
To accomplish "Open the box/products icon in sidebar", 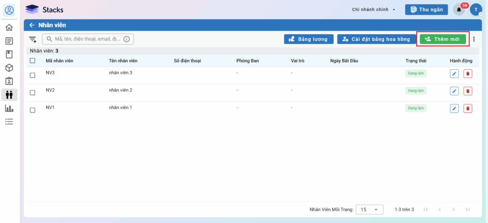I will click(x=9, y=68).
